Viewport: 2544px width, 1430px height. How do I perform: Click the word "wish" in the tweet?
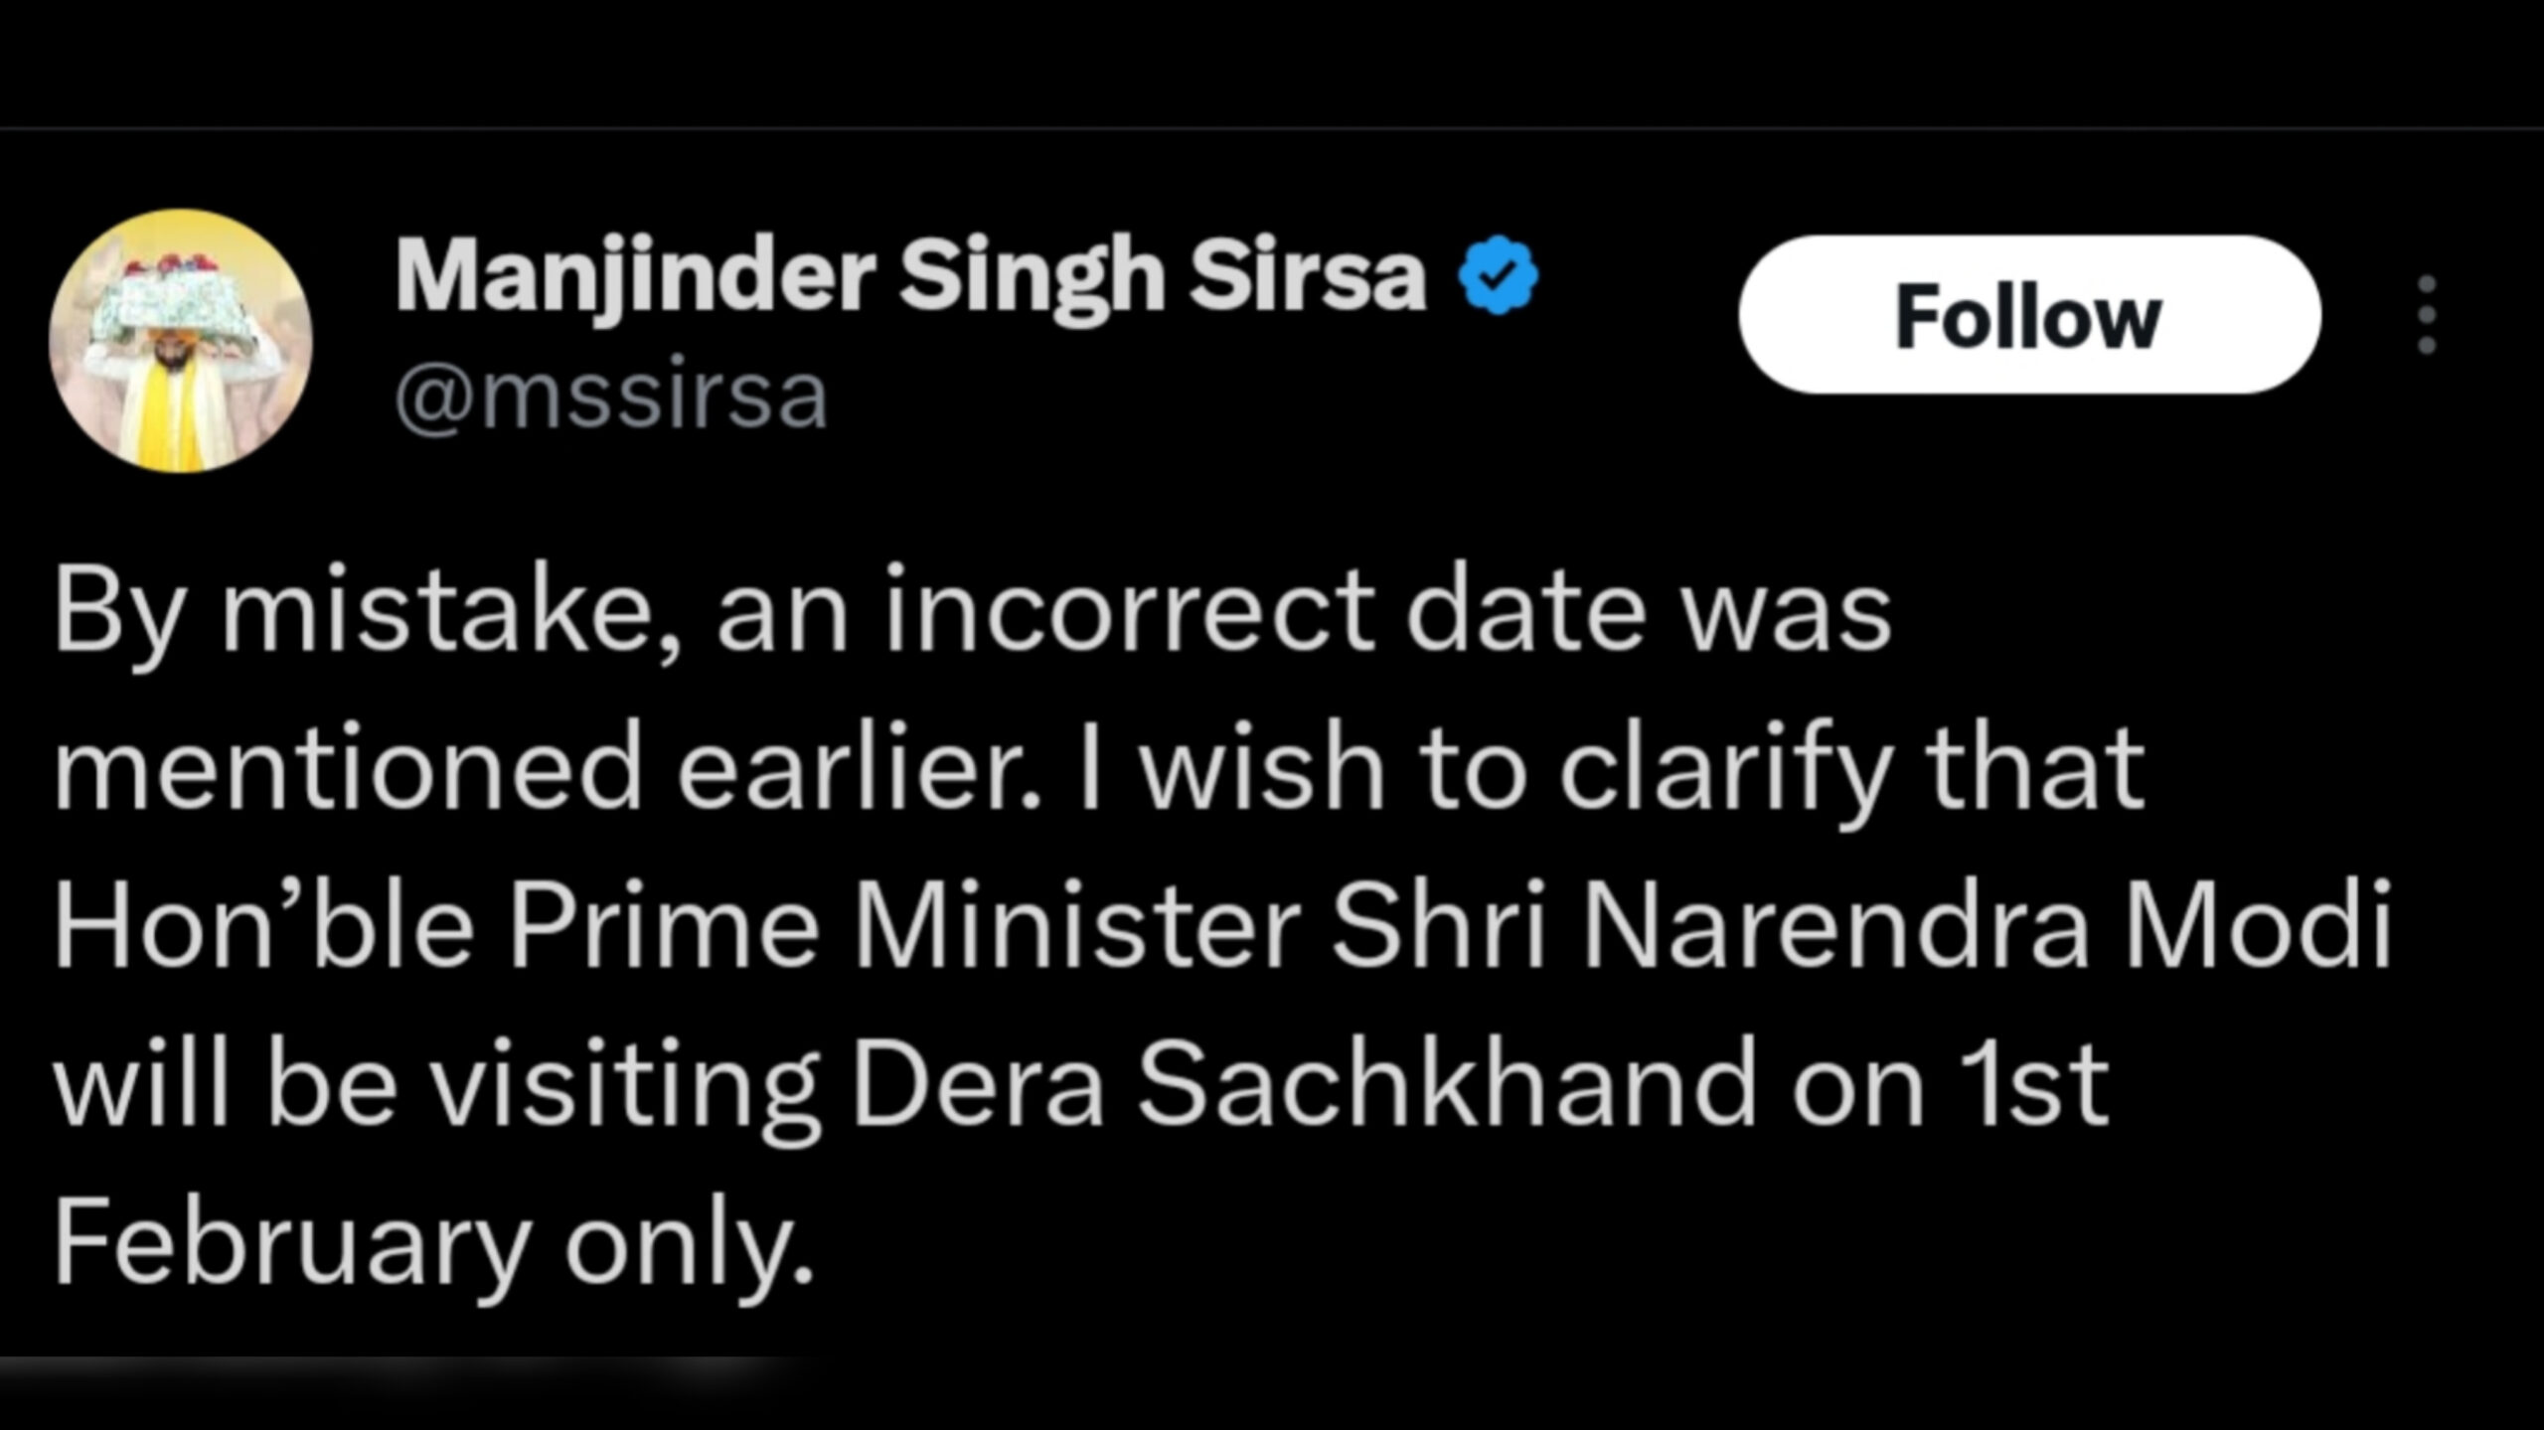[x=1261, y=770]
